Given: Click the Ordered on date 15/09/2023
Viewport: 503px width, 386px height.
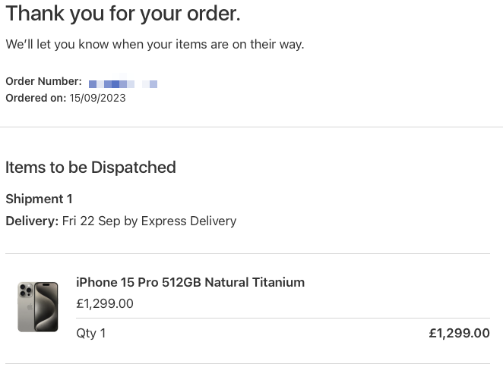Looking at the screenshot, I should coord(97,98).
